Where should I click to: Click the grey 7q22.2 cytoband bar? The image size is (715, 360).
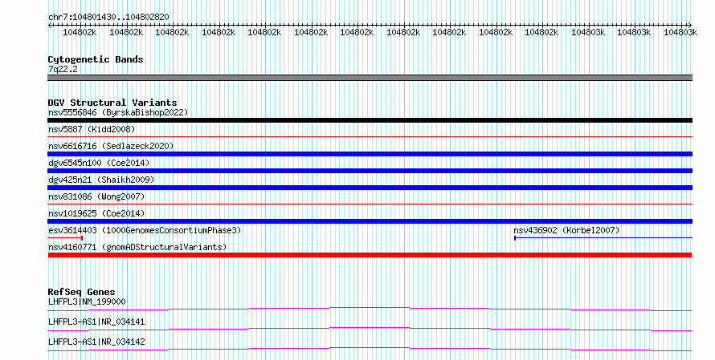pos(370,78)
